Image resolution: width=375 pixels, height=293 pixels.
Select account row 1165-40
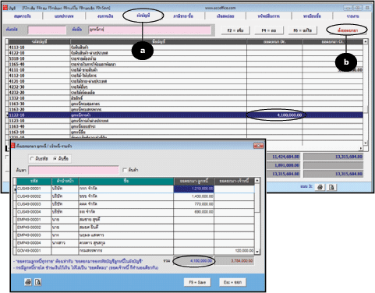point(186,64)
